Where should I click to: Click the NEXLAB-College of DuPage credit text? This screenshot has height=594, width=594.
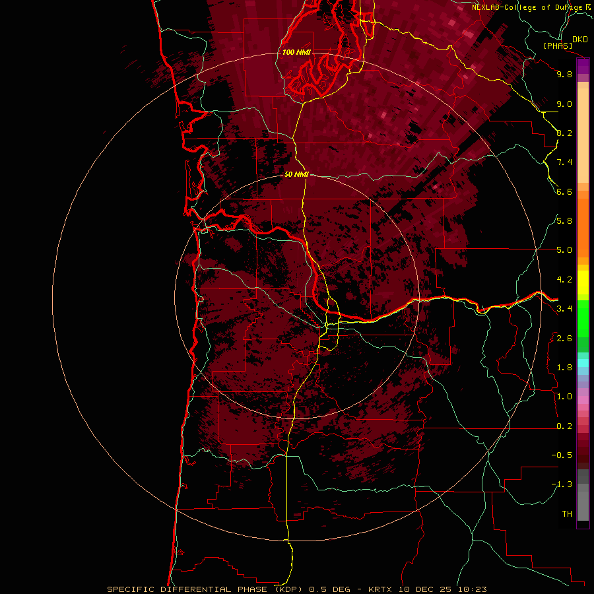pyautogui.click(x=527, y=7)
